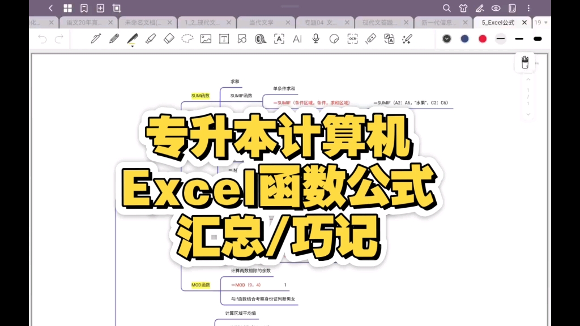580x326 pixels.
Task: Open the page number dropdown showing 19
Action: coord(540,23)
